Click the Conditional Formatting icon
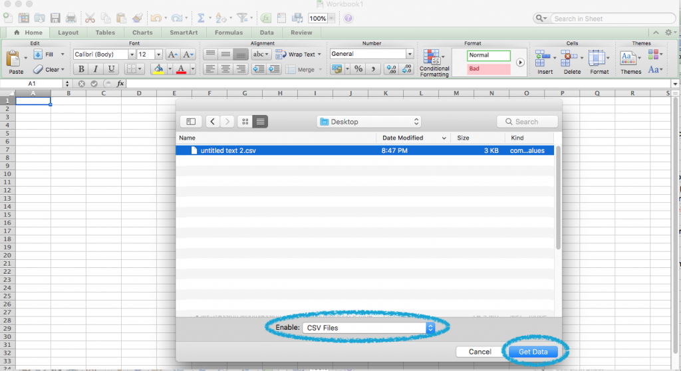The width and height of the screenshot is (681, 371). click(434, 62)
